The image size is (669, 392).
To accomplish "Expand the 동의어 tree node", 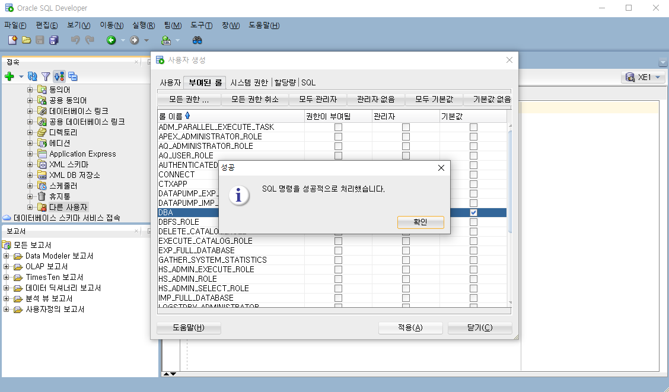I will tap(30, 90).
